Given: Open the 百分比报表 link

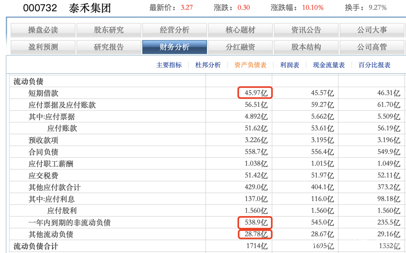Looking at the screenshot, I should (374, 65).
